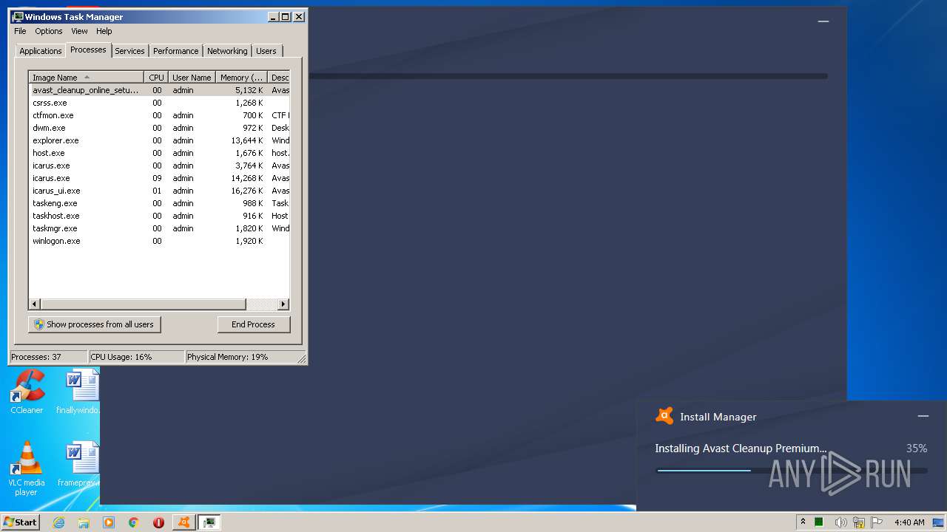The width and height of the screenshot is (947, 532).
Task: Select the dwm.exe process
Action: [159, 128]
